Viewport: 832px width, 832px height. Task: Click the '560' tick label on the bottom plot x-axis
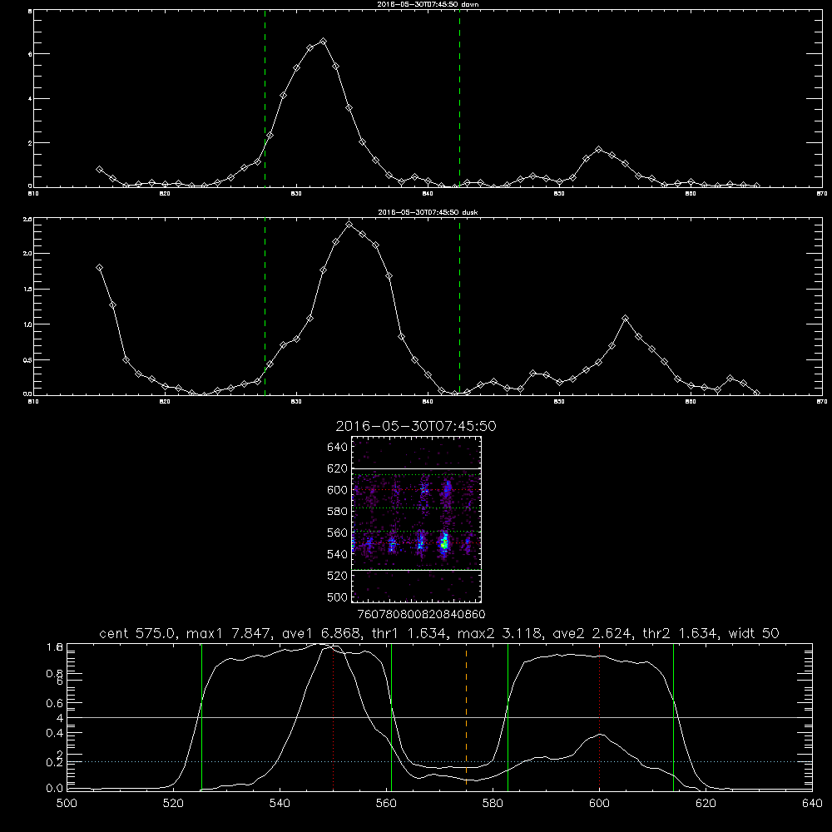pyautogui.click(x=386, y=804)
